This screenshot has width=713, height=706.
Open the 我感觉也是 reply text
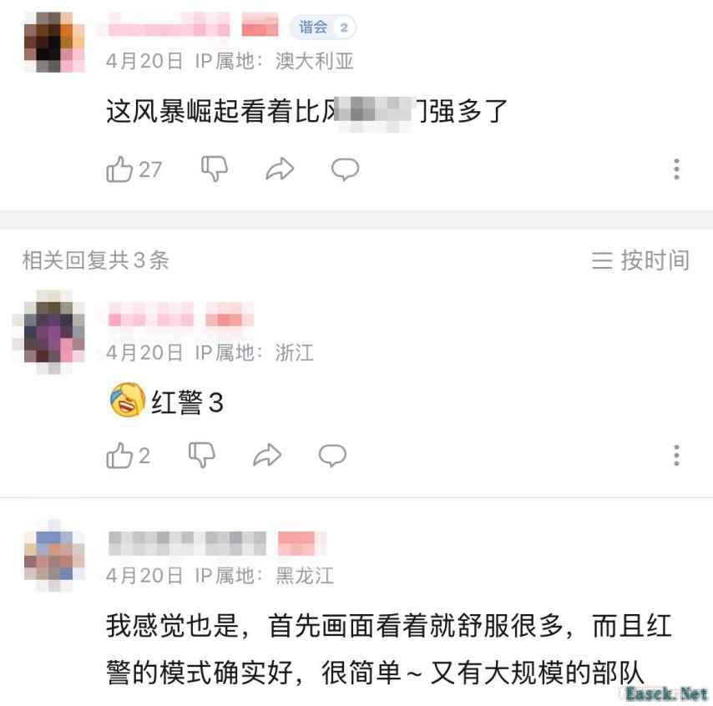[389, 649]
